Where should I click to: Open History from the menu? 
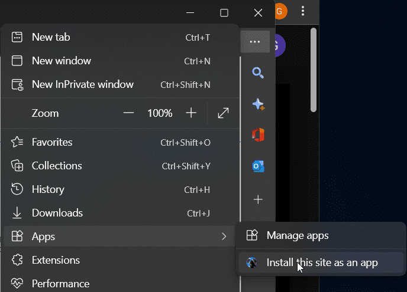click(x=120, y=189)
